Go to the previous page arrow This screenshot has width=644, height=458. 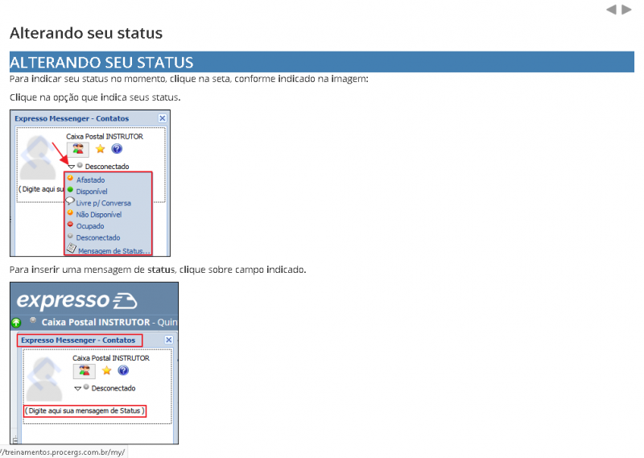point(611,10)
